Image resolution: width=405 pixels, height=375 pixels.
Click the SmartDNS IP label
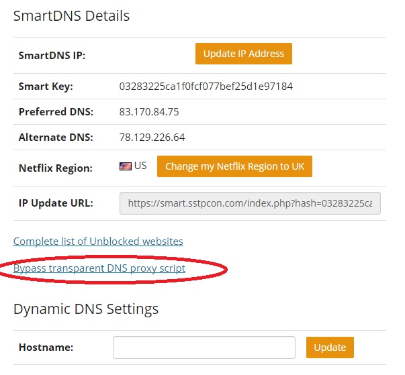tap(52, 56)
